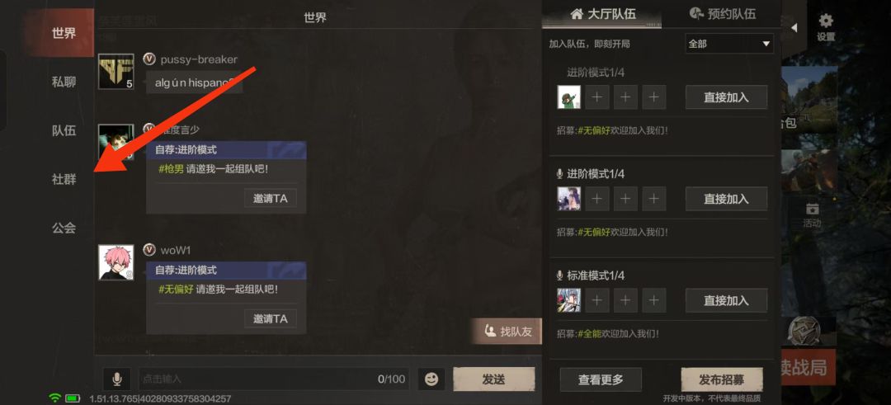Click the collapse arrow beside 设置

click(794, 27)
